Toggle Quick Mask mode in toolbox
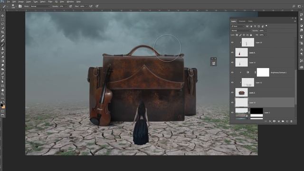The width and height of the screenshot is (304, 171). click(2, 111)
